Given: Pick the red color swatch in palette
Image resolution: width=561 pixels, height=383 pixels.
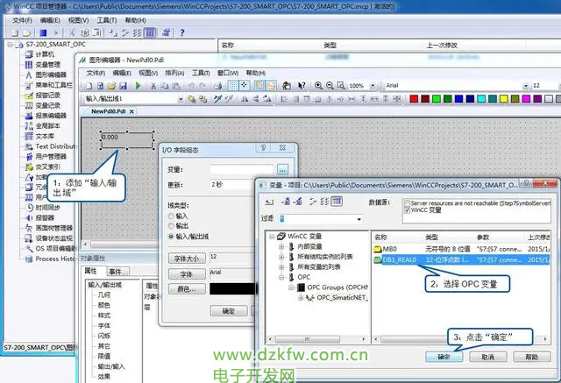Looking at the screenshot, I should [414, 99].
